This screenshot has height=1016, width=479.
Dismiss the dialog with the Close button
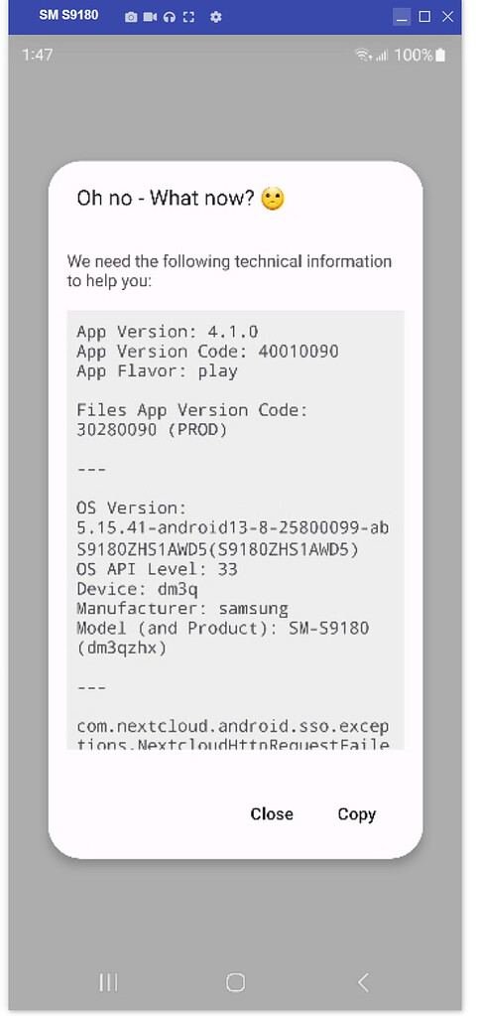point(272,814)
